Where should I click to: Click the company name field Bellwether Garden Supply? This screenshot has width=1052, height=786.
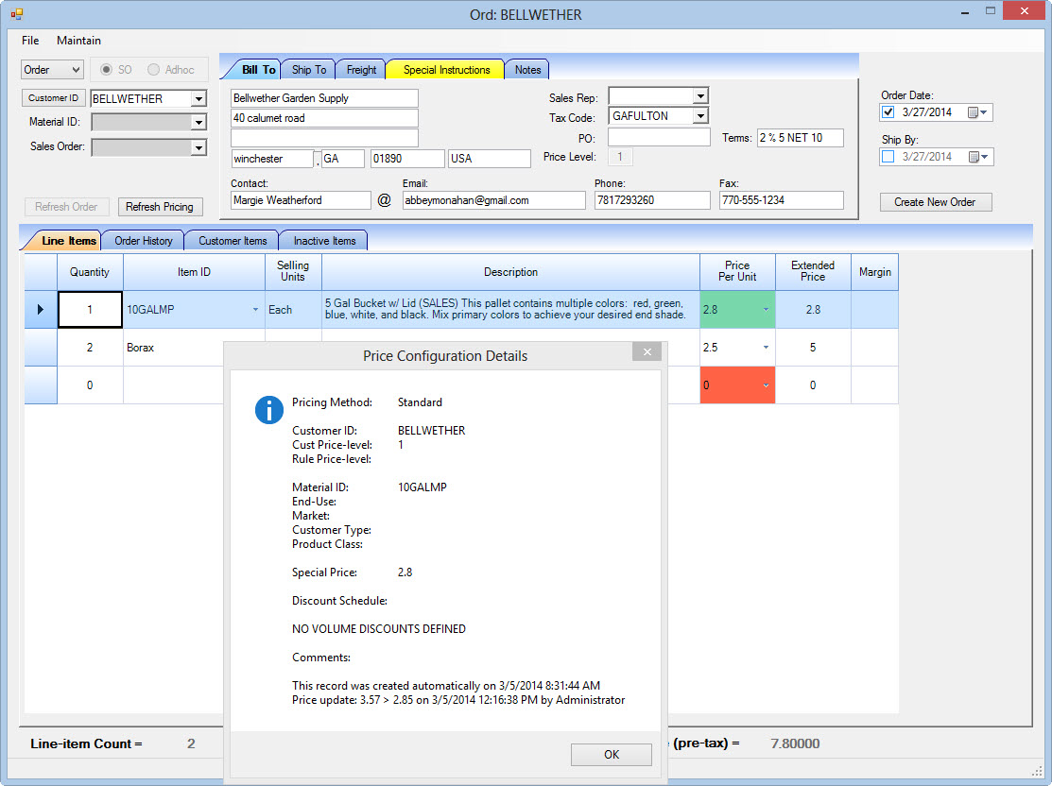pos(324,98)
